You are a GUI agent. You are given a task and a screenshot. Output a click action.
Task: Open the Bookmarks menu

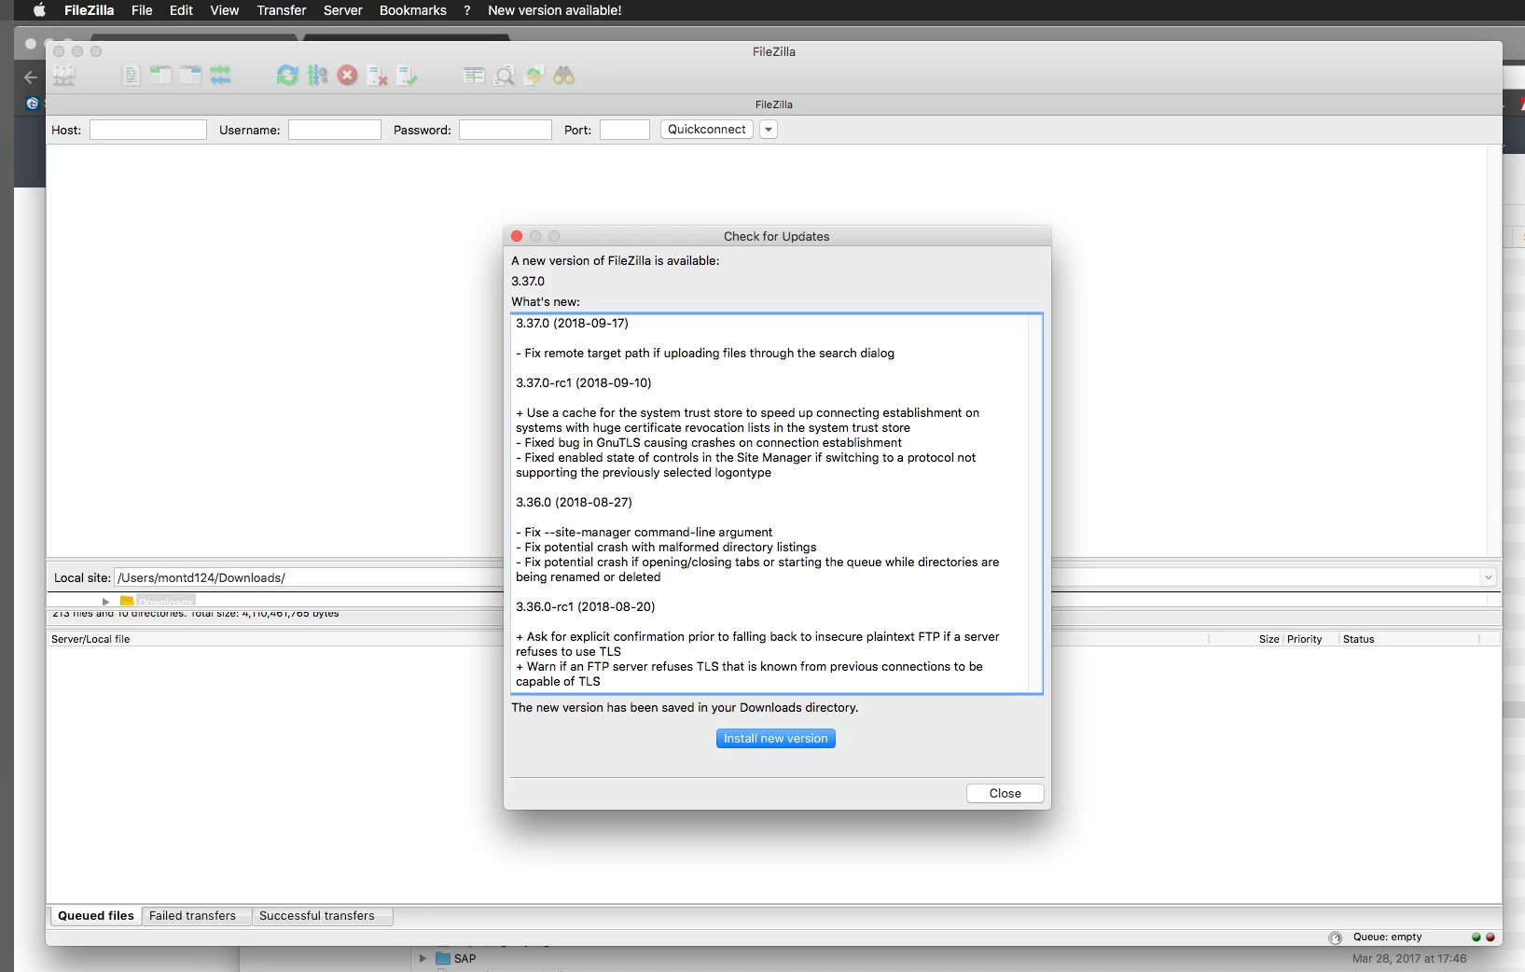[x=413, y=10]
